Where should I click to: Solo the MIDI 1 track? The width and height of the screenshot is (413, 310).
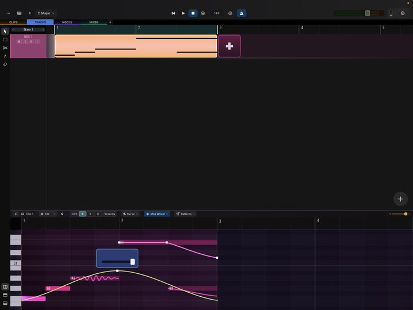coord(25,42)
